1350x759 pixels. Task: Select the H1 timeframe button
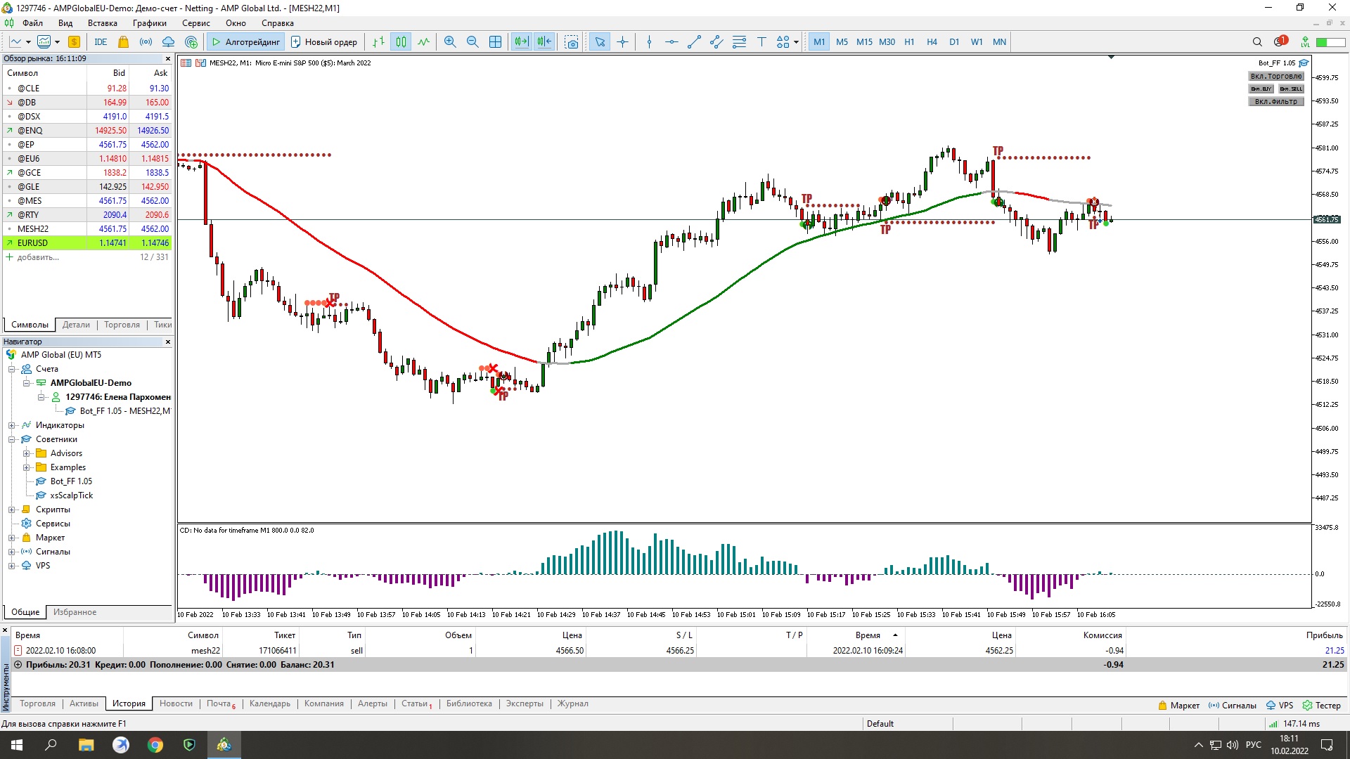909,42
